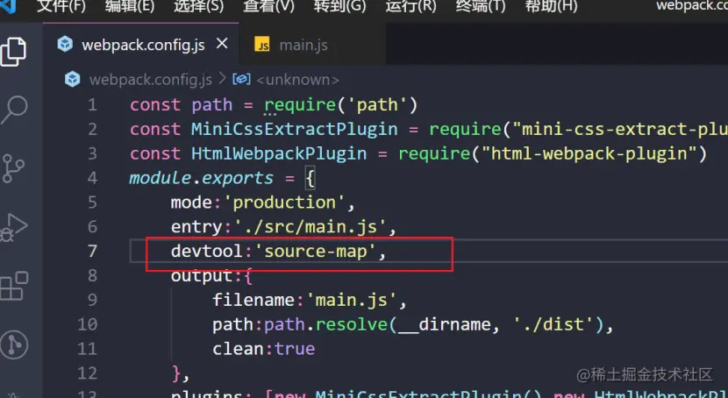
Task: Open the 选择(S) menu
Action: (x=199, y=6)
